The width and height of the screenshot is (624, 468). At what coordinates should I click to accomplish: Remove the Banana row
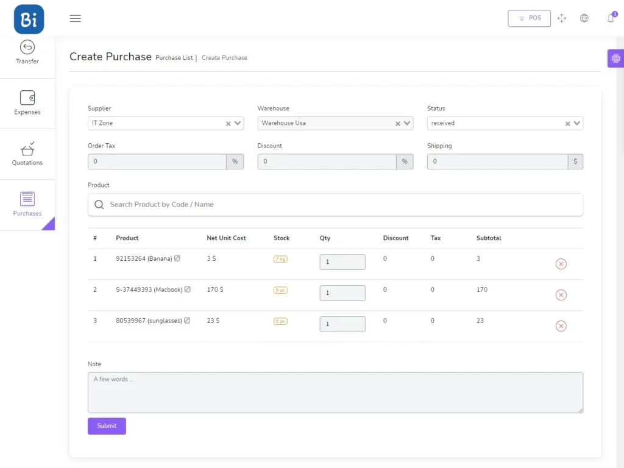561,264
